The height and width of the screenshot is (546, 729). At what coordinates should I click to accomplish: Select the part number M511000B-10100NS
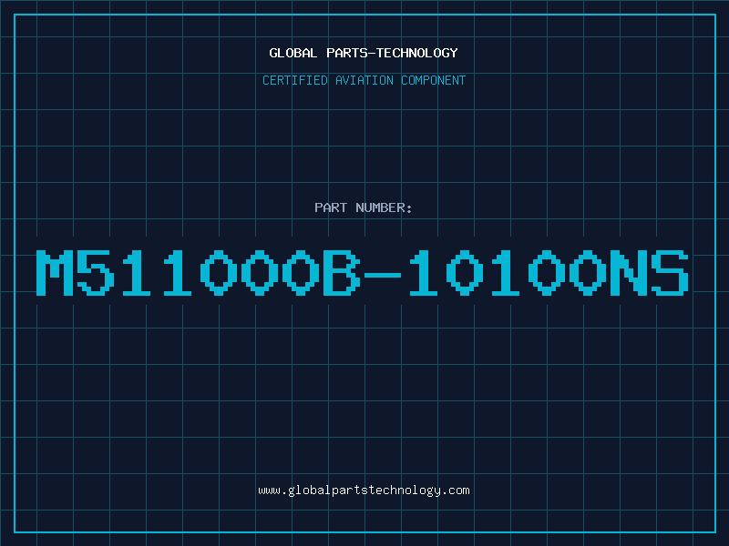[x=362, y=272]
